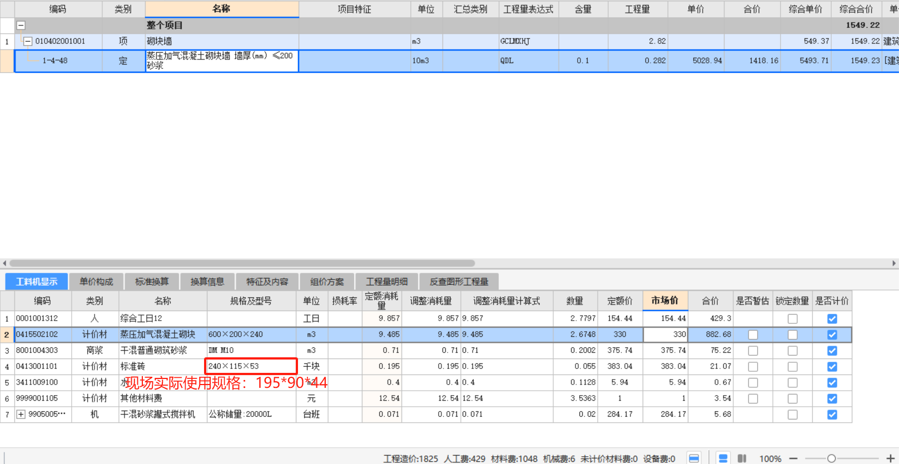Screen dimensions: 899x464
Task: Click the GCLMXHJ expression cell
Action: point(529,41)
